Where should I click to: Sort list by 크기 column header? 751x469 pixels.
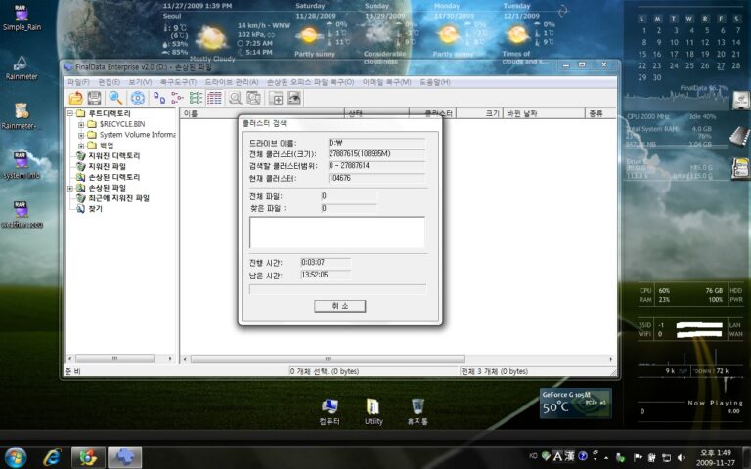(x=479, y=113)
